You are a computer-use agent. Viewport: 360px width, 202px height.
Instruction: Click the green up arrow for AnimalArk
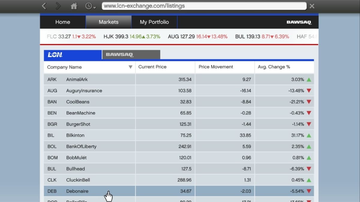[x=309, y=80]
